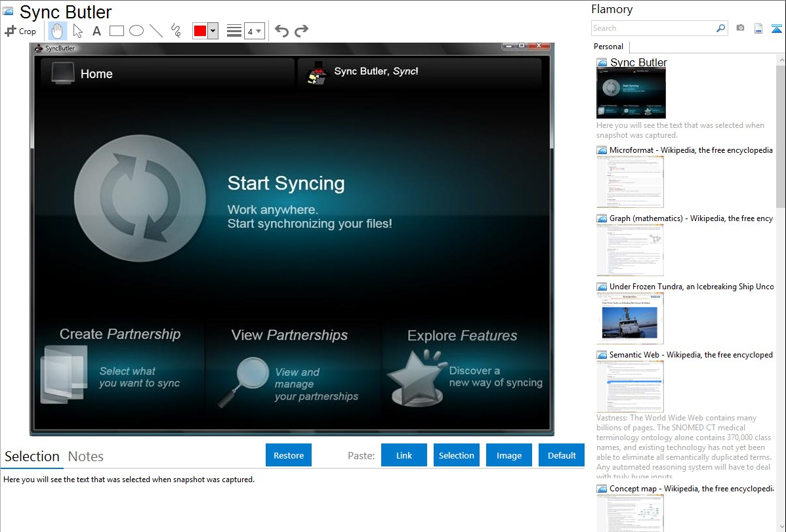Open the Notes tab
786x532 pixels.
pyautogui.click(x=86, y=457)
